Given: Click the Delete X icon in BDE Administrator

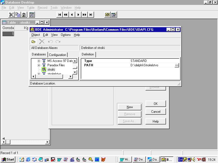Looking at the screenshot, I should 42,42.
